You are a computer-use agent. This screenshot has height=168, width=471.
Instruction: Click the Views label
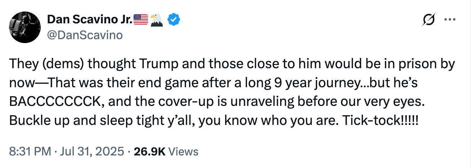point(183,151)
